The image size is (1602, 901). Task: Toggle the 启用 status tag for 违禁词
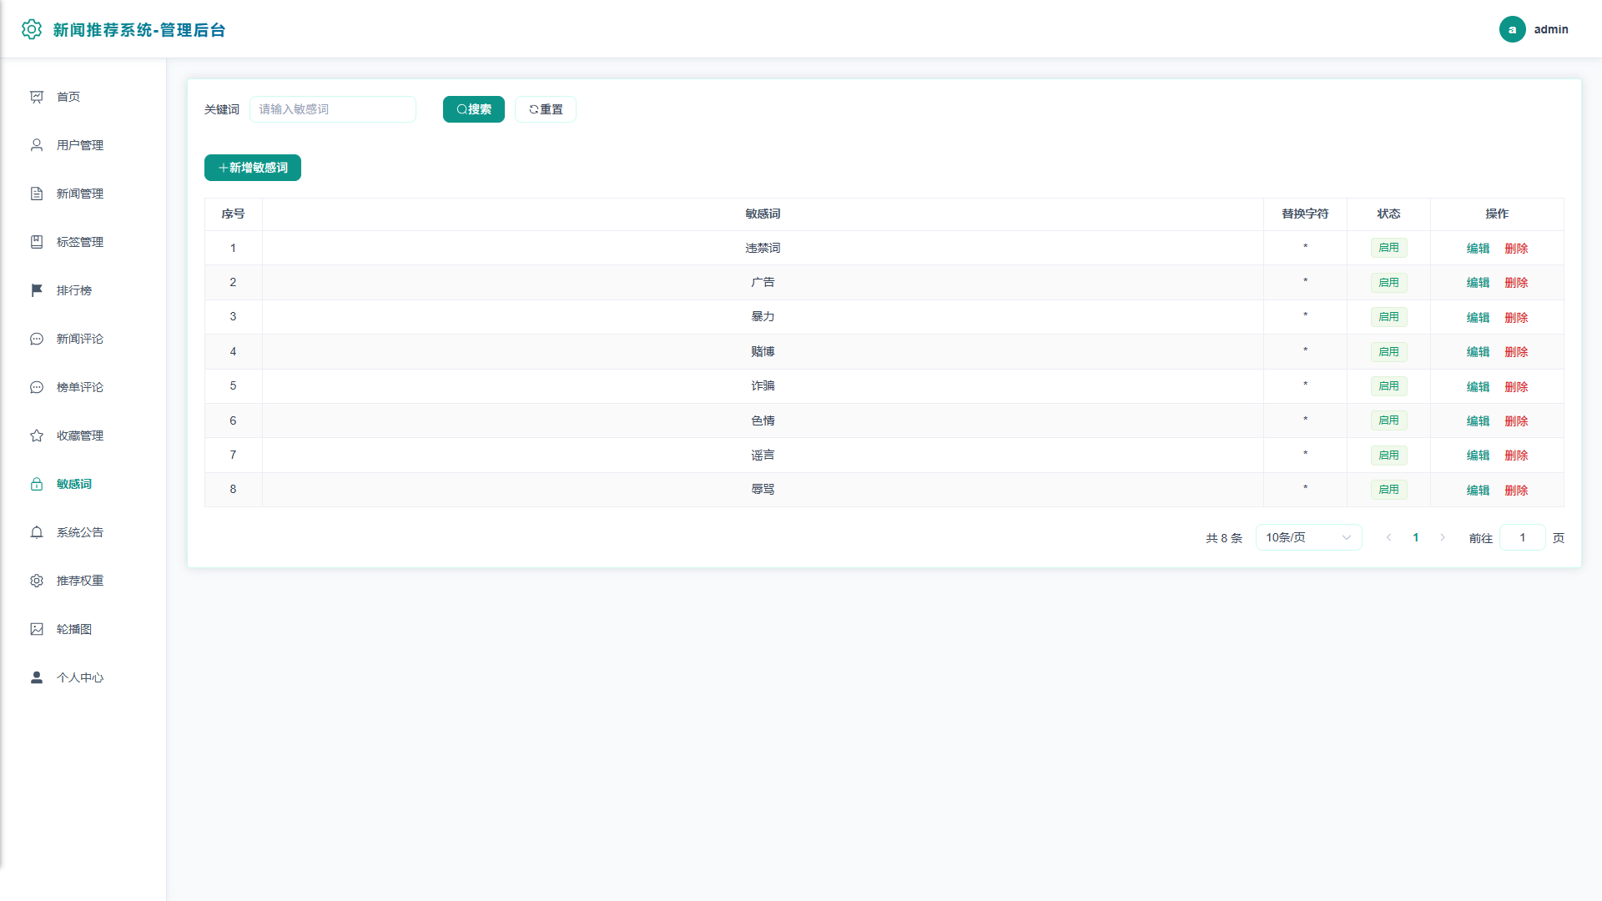coord(1388,248)
